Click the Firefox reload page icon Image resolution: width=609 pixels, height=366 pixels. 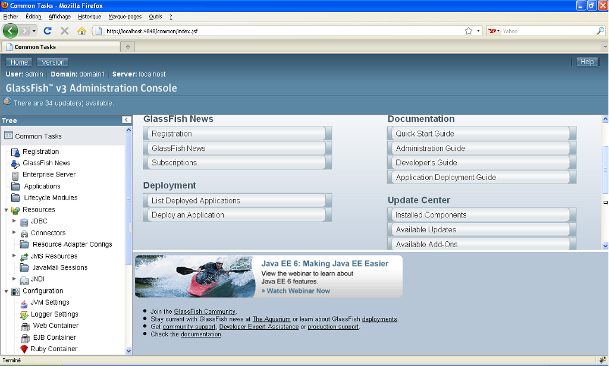point(48,31)
